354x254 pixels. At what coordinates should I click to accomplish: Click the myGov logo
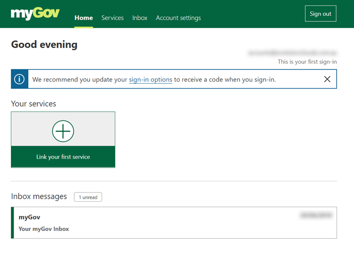coord(35,13)
